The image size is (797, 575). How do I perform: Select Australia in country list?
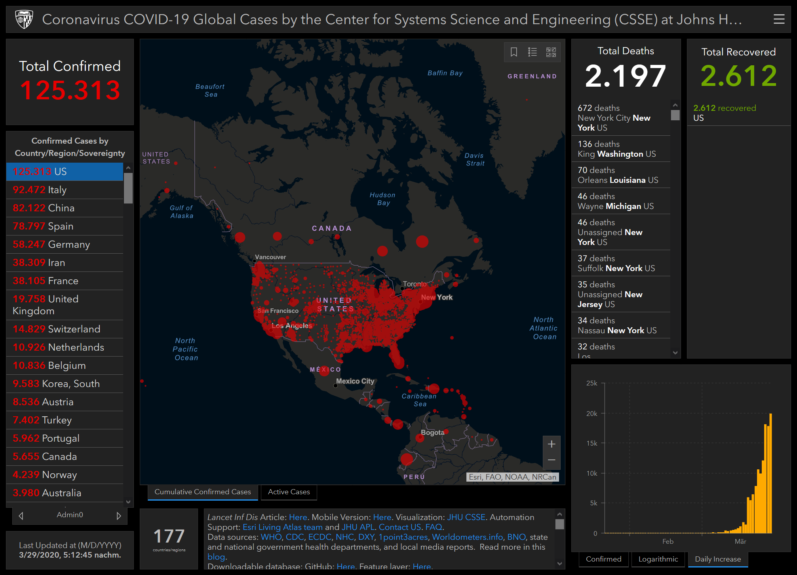pos(65,493)
